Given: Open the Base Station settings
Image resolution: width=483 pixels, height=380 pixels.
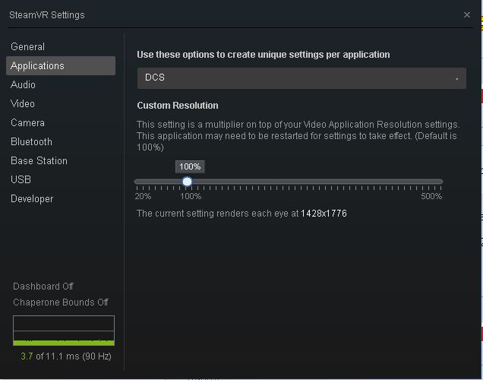Looking at the screenshot, I should (x=39, y=160).
